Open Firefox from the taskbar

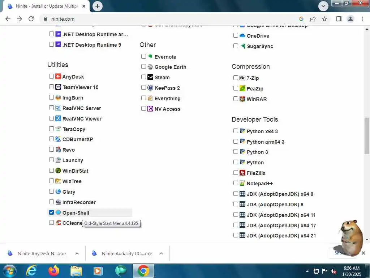[54, 271]
